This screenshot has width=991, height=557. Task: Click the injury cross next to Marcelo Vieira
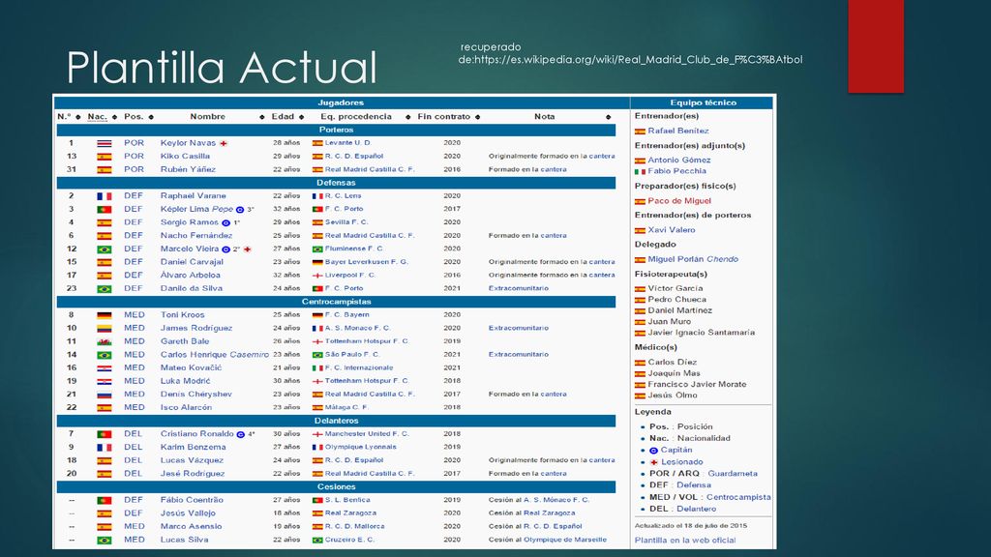pyautogui.click(x=248, y=249)
